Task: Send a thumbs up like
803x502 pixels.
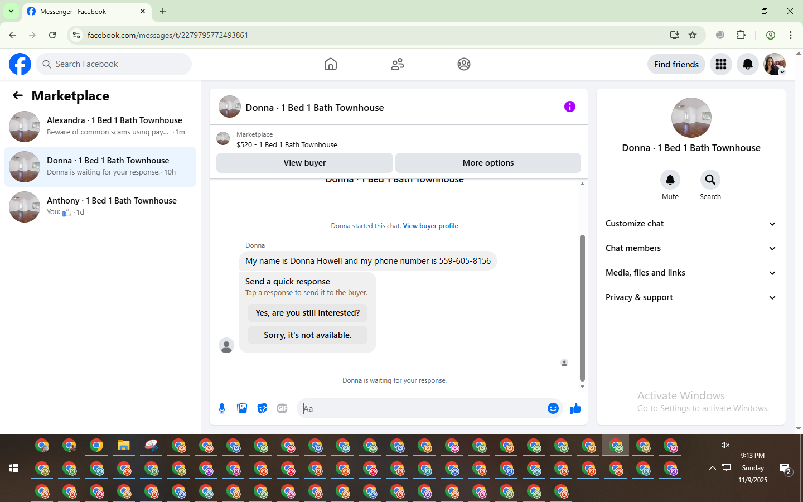Action: (575, 408)
